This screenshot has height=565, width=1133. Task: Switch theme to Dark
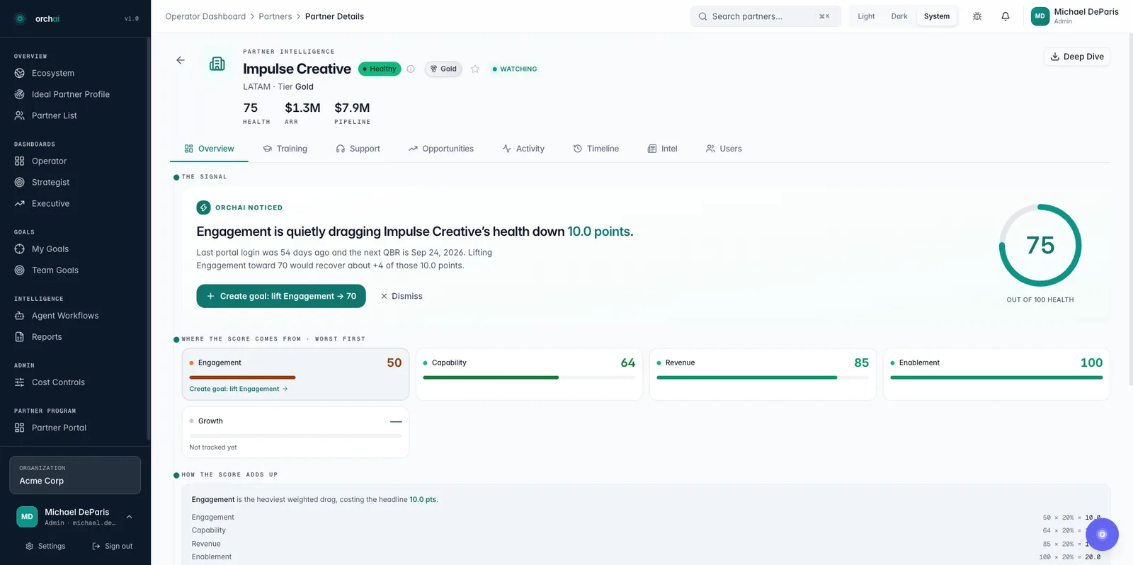pyautogui.click(x=899, y=16)
